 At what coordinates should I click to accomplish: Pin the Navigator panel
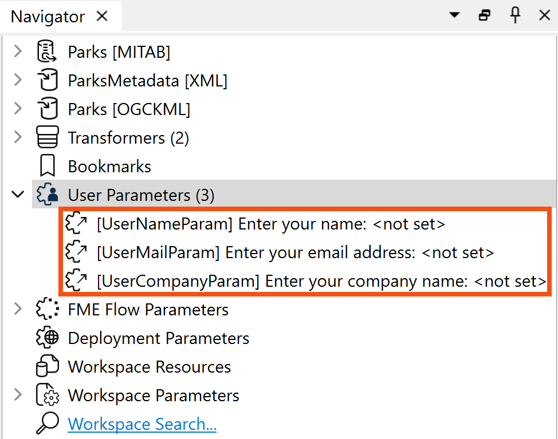coord(514,15)
